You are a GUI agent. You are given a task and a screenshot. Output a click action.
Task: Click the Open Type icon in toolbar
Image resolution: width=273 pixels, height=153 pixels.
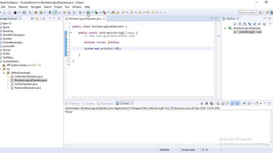tap(113, 12)
